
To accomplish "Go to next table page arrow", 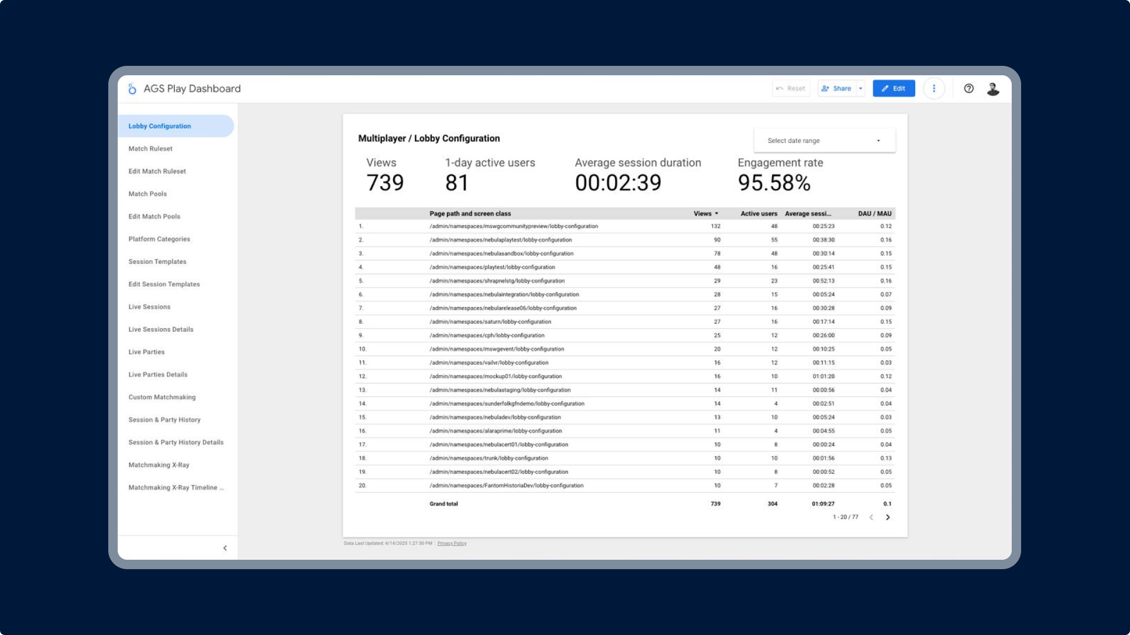I will pos(888,517).
